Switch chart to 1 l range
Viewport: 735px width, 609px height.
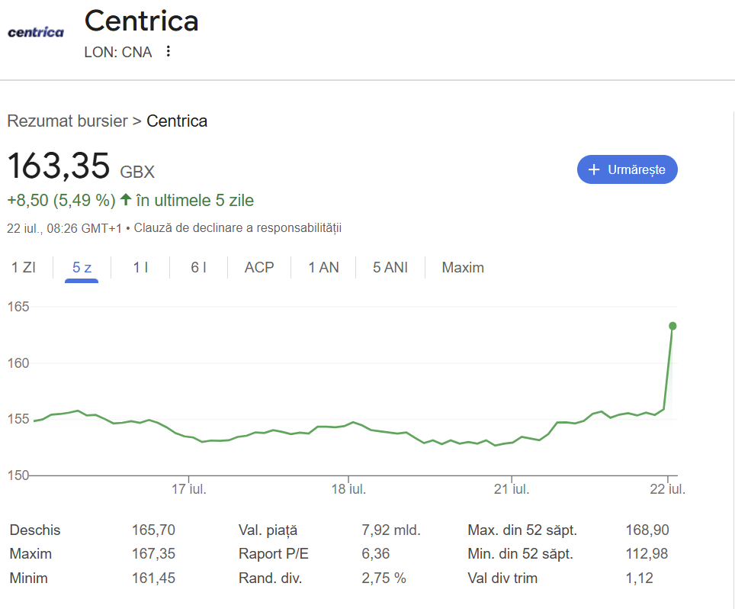[140, 267]
